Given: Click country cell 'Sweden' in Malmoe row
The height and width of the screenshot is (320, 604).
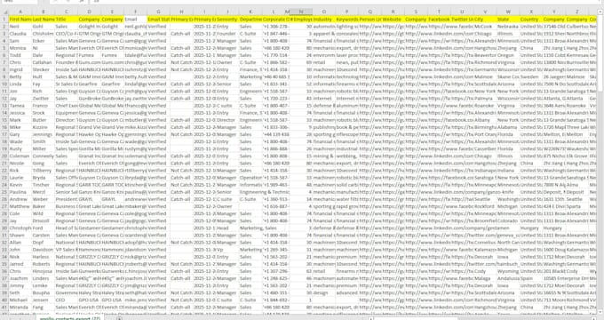Looking at the screenshot, I should pyautogui.click(x=531, y=76).
